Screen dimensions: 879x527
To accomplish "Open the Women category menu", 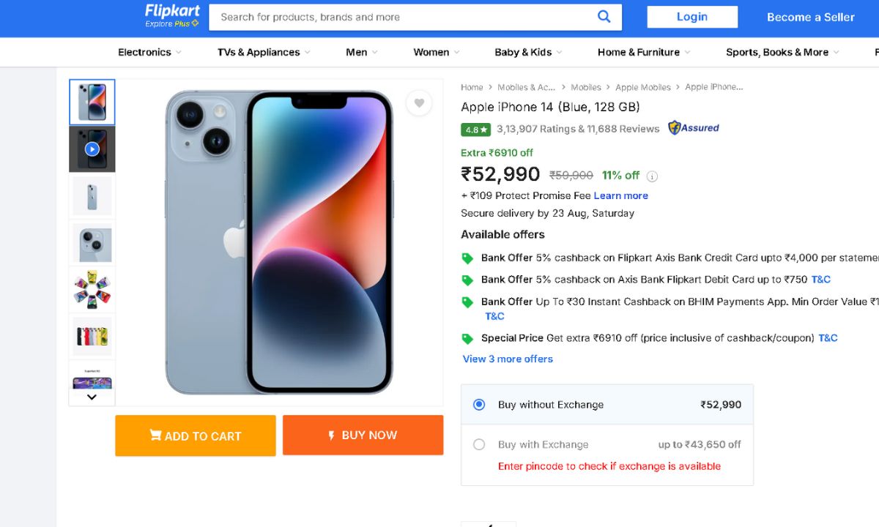I will [x=436, y=52].
